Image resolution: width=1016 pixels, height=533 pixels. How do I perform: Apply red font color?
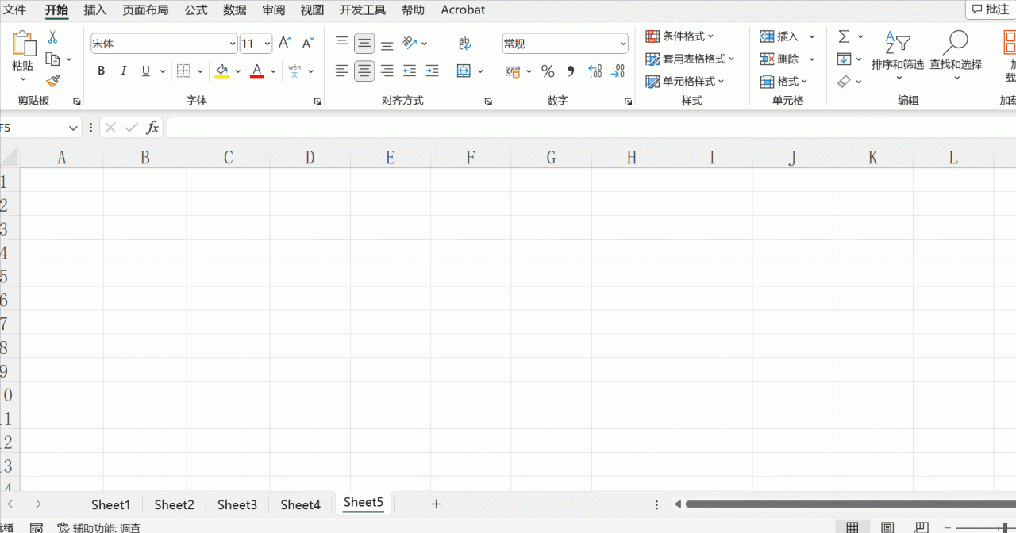pyautogui.click(x=256, y=71)
